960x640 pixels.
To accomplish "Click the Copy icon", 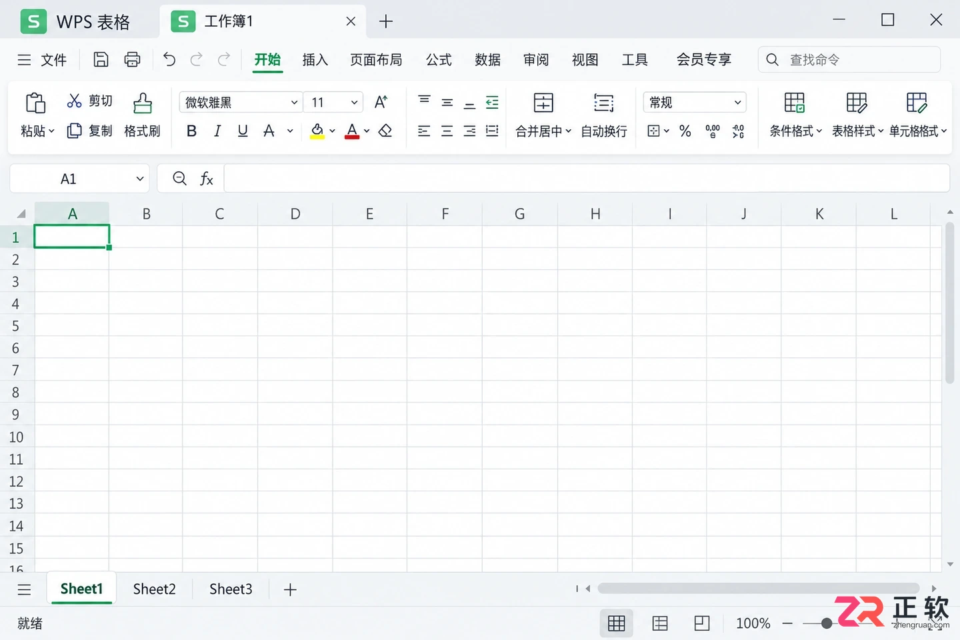I will pos(74,131).
